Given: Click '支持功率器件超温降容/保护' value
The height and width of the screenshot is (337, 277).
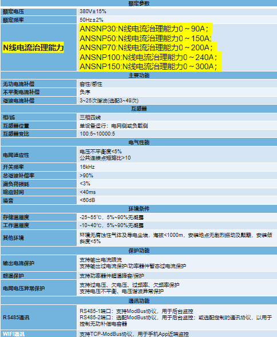Looking at the screenshot, I should coord(112,276).
